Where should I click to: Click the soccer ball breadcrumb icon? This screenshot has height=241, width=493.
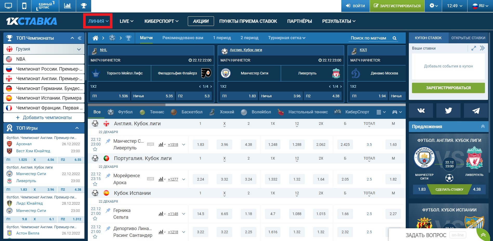(x=112, y=38)
